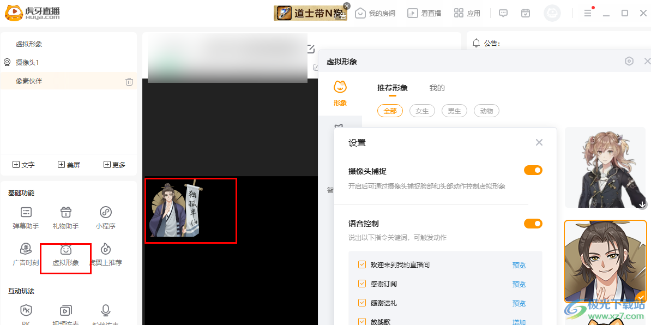Click the Huya logo

(32, 13)
